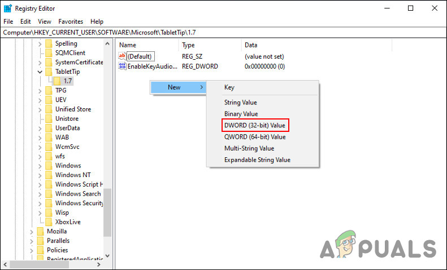Expand the Mozilla tree node
Screen dimensions: 447x270
(32, 231)
